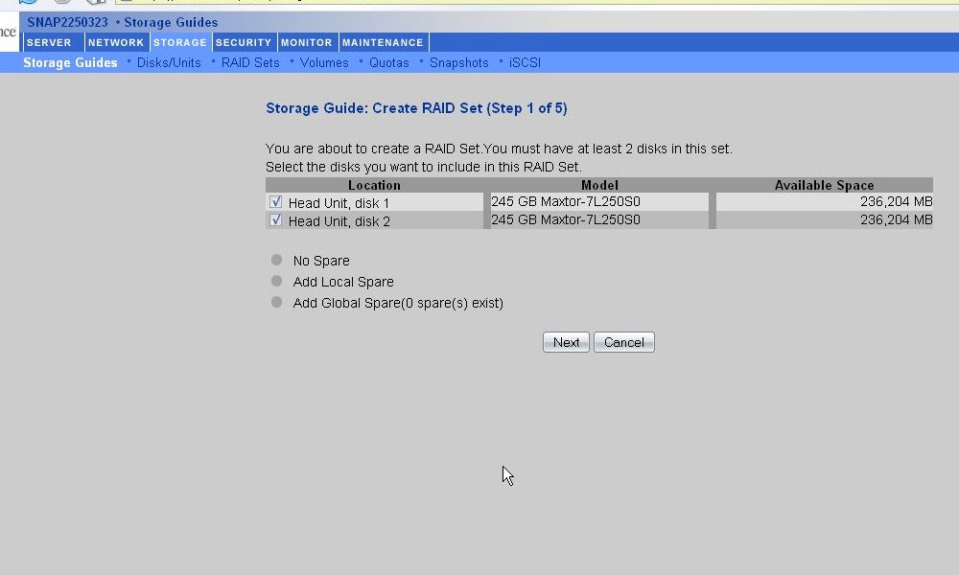This screenshot has height=575, width=959.
Task: Go to the Volumes section
Action: pos(324,62)
